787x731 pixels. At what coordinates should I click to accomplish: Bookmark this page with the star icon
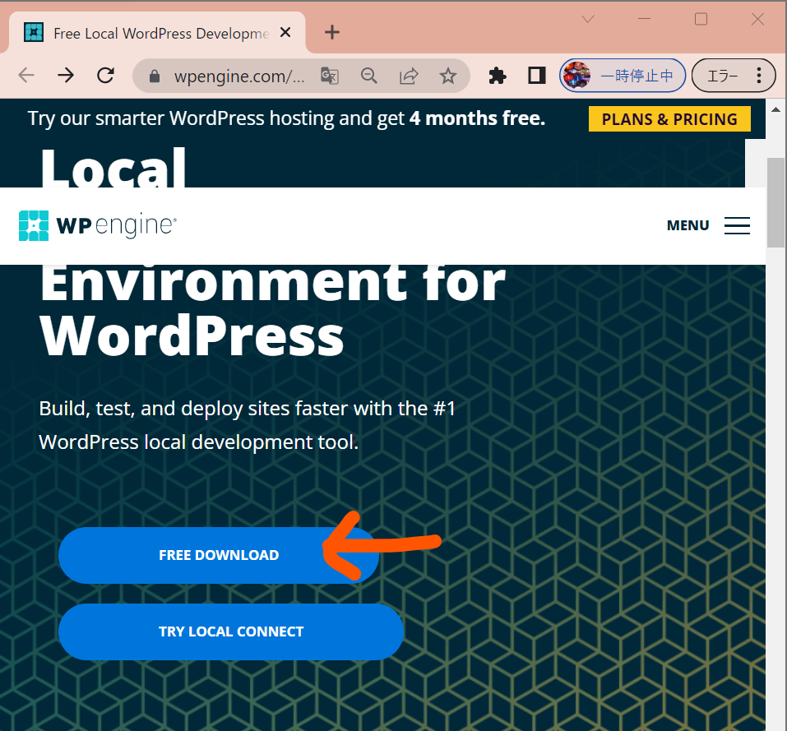coord(447,76)
